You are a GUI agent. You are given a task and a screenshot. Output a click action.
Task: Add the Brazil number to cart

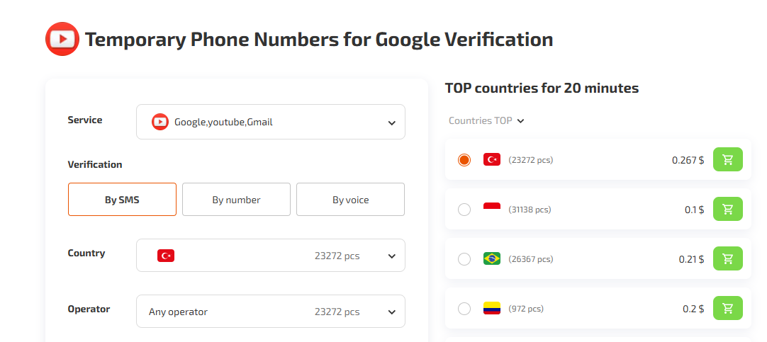point(727,259)
